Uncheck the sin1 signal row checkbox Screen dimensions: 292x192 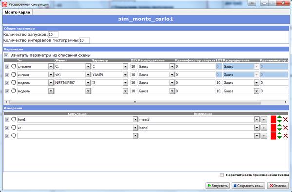(x=7, y=75)
